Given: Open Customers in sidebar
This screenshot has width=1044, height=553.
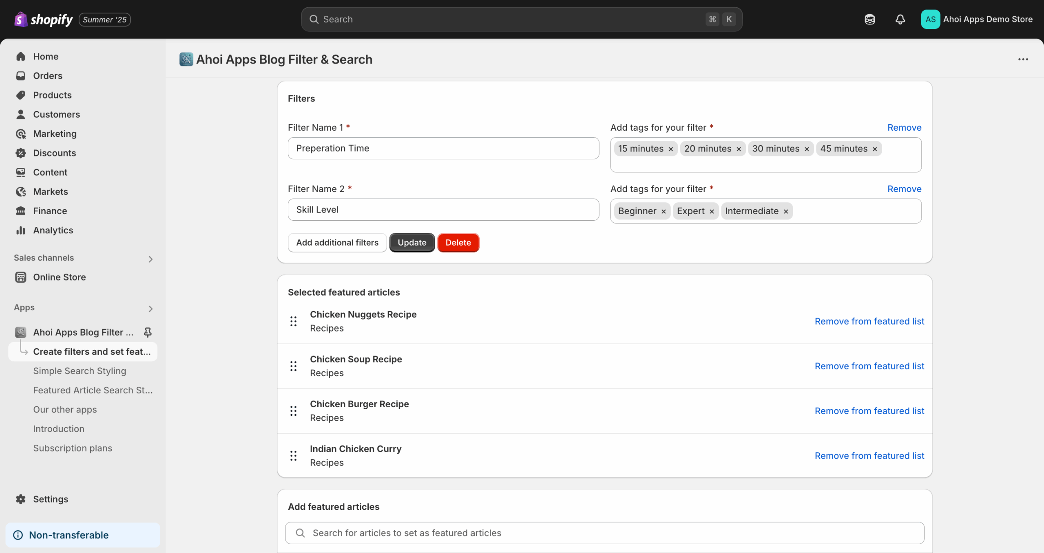Looking at the screenshot, I should tap(83, 114).
